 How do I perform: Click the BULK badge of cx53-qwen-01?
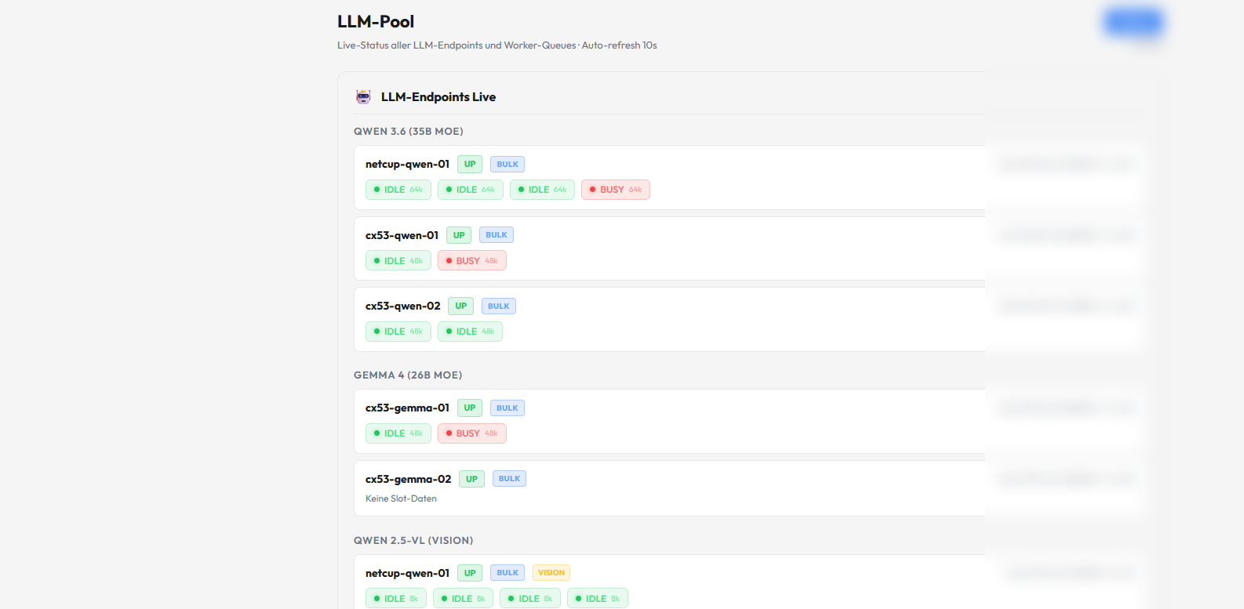[497, 235]
